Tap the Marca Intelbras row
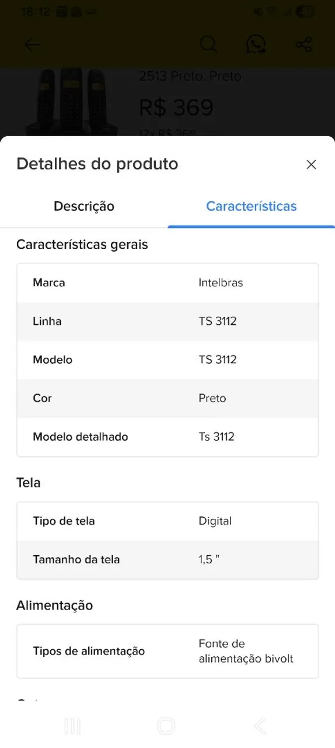The width and height of the screenshot is (335, 748). pos(167,283)
